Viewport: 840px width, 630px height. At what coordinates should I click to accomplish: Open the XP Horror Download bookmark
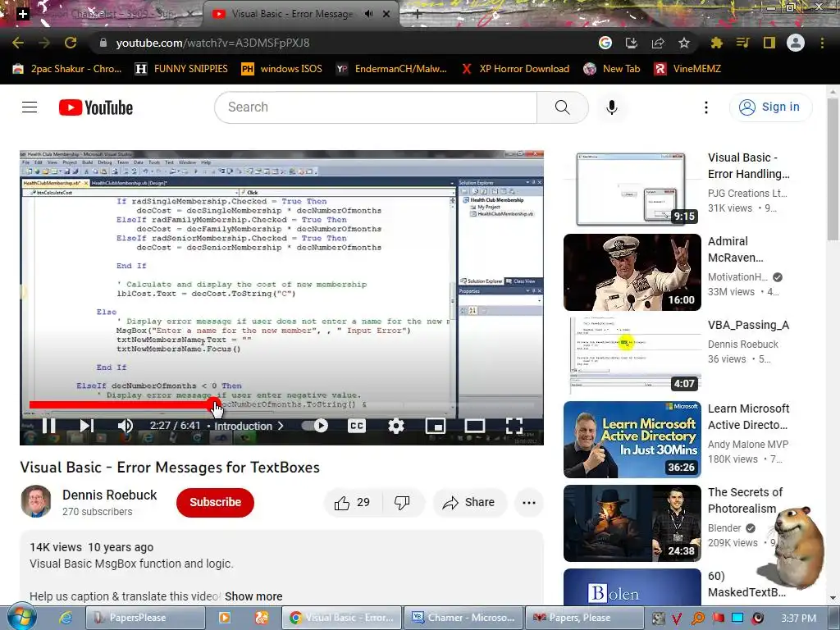[x=516, y=69]
